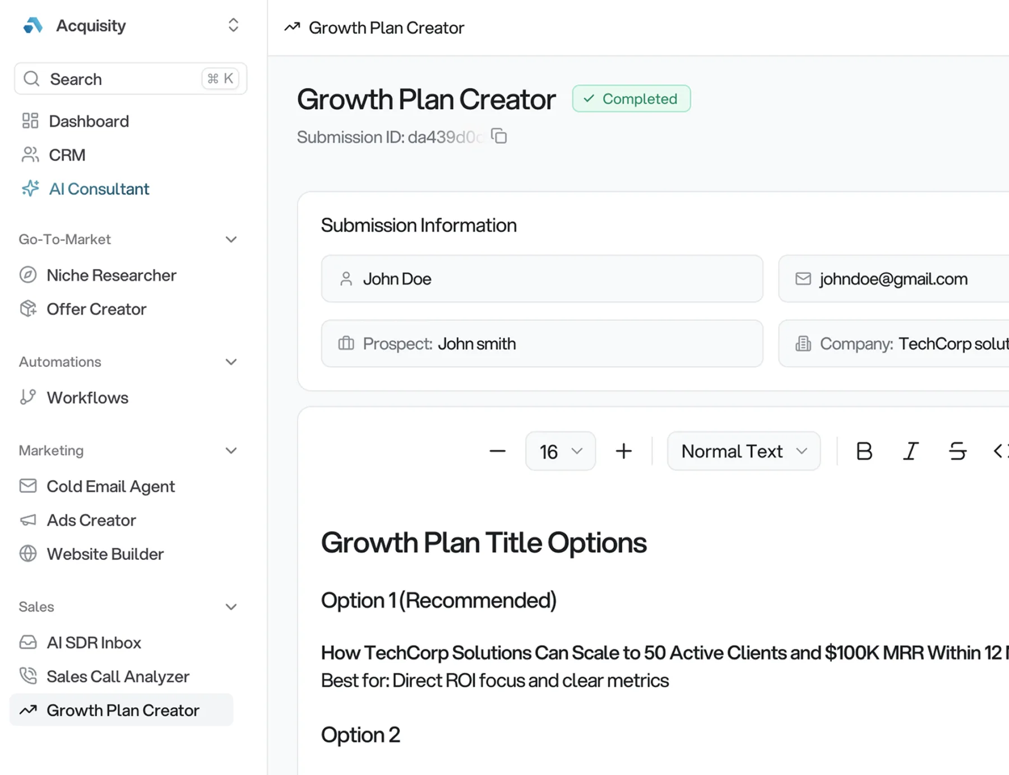Viewport: 1009px width, 775px height.
Task: Open the Sales Call Analyzer tool
Action: 118,676
